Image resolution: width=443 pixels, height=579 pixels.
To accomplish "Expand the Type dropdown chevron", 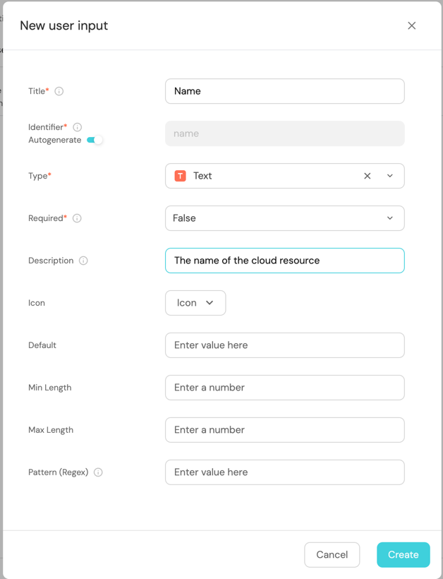I will tap(390, 176).
